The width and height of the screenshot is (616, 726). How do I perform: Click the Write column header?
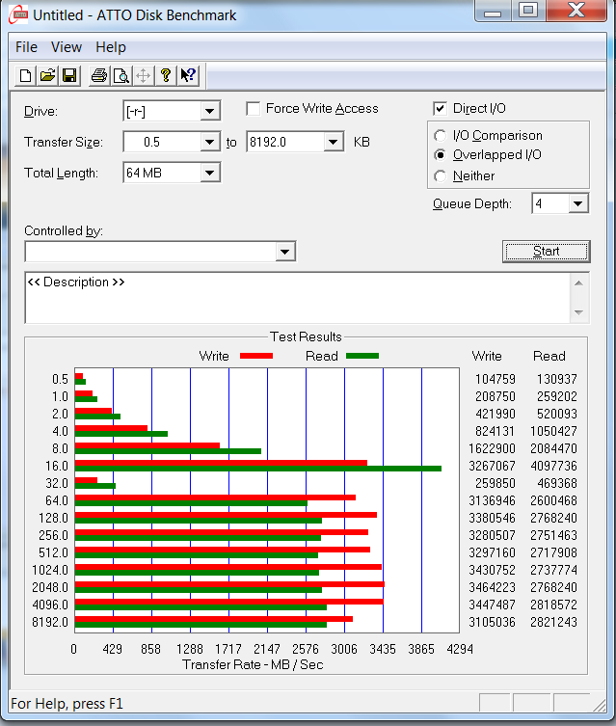tap(487, 356)
